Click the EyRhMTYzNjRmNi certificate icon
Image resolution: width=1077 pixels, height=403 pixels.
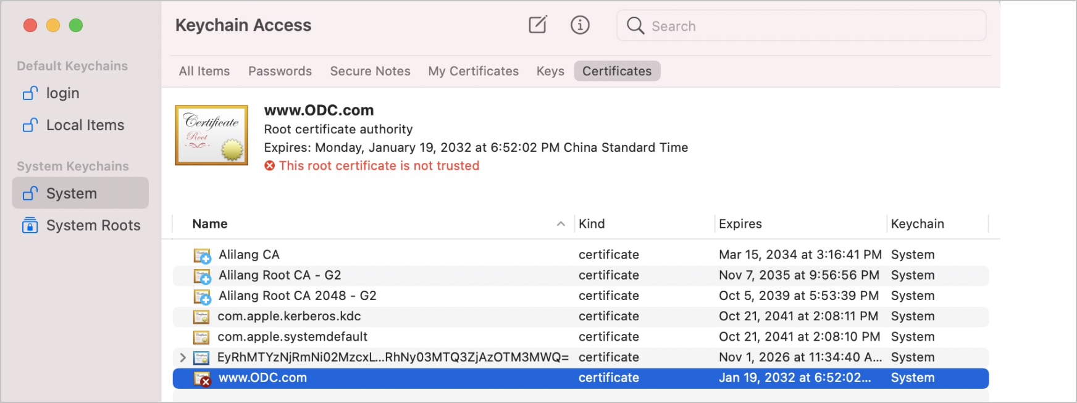(201, 357)
